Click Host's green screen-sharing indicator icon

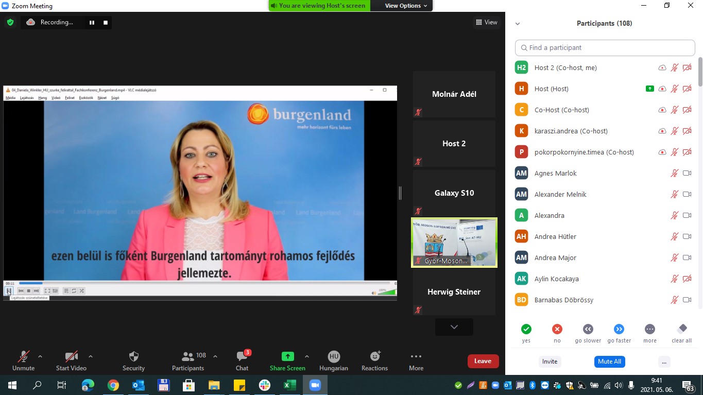650,89
